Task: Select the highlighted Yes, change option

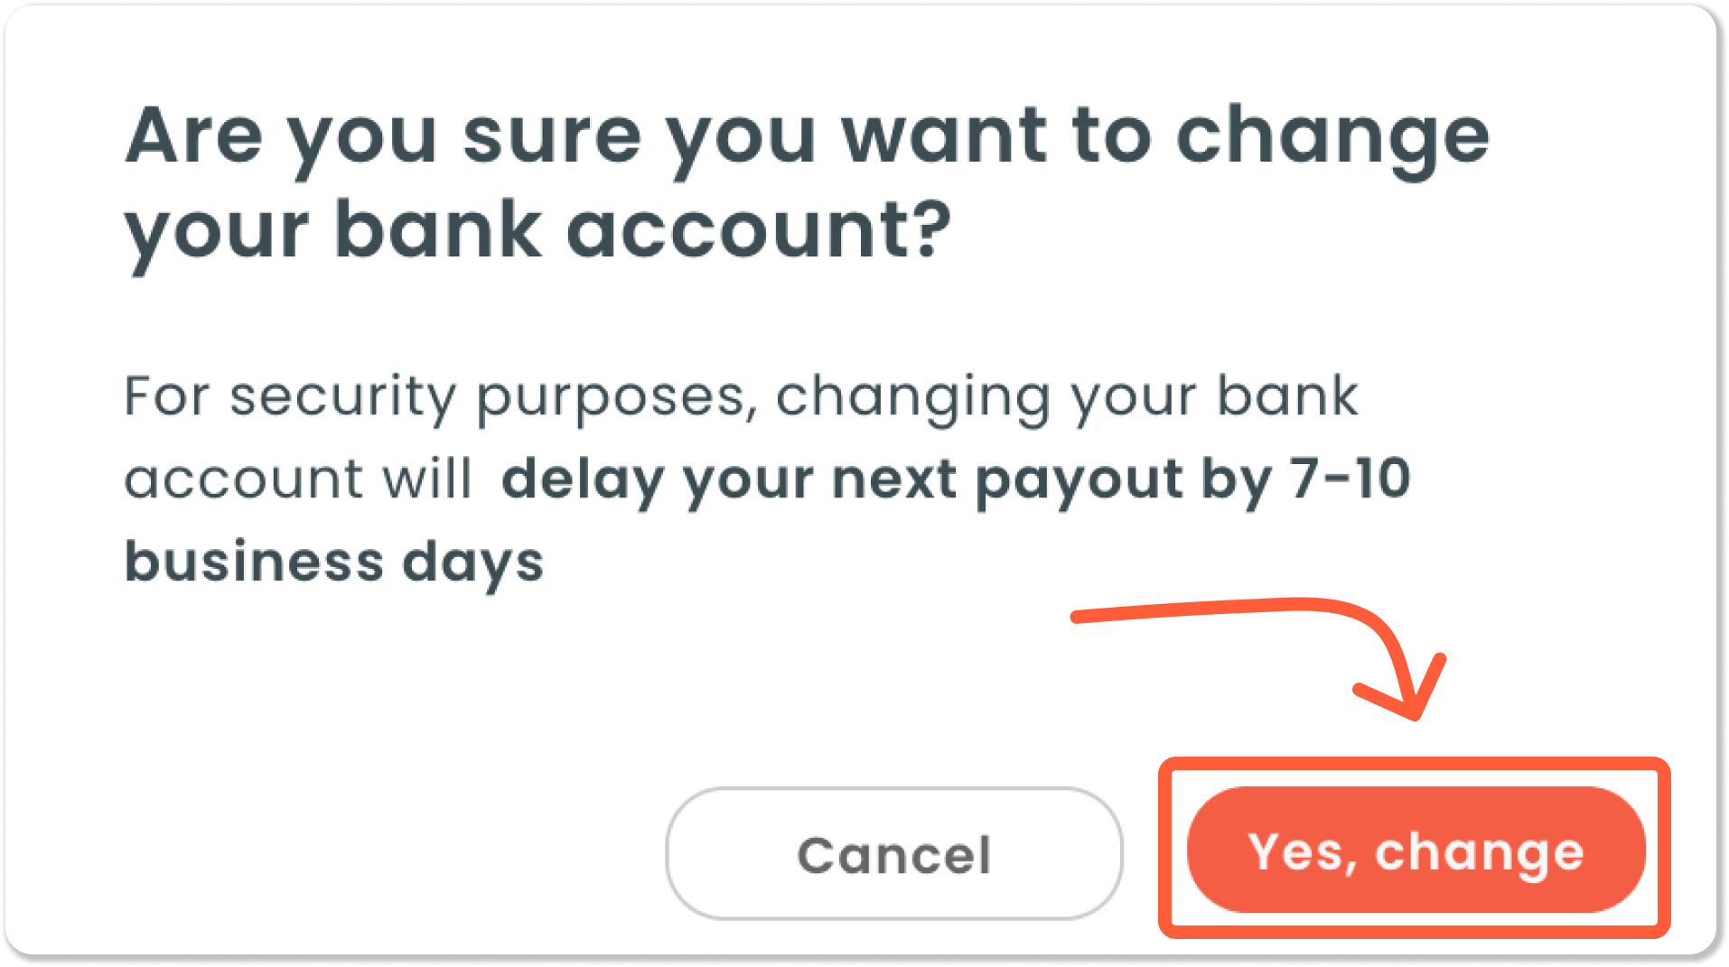Action: pyautogui.click(x=1415, y=851)
